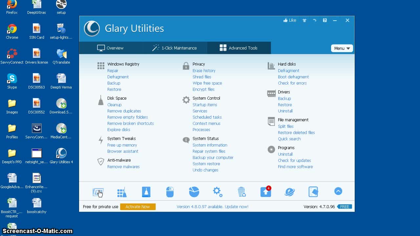This screenshot has width=420, height=236.
Task: Open the pie chart disk analysis icon
Action: tap(194, 192)
